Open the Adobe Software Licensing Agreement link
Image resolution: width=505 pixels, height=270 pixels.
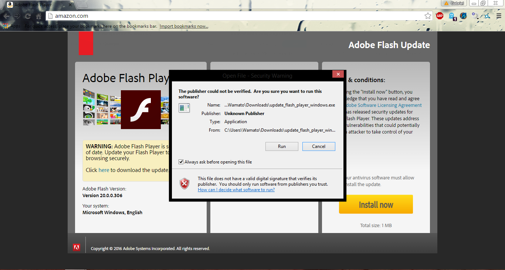pos(383,105)
